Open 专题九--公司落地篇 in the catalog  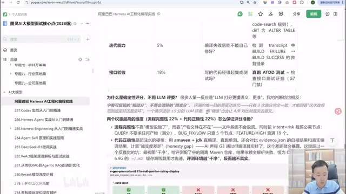click(x=30, y=83)
